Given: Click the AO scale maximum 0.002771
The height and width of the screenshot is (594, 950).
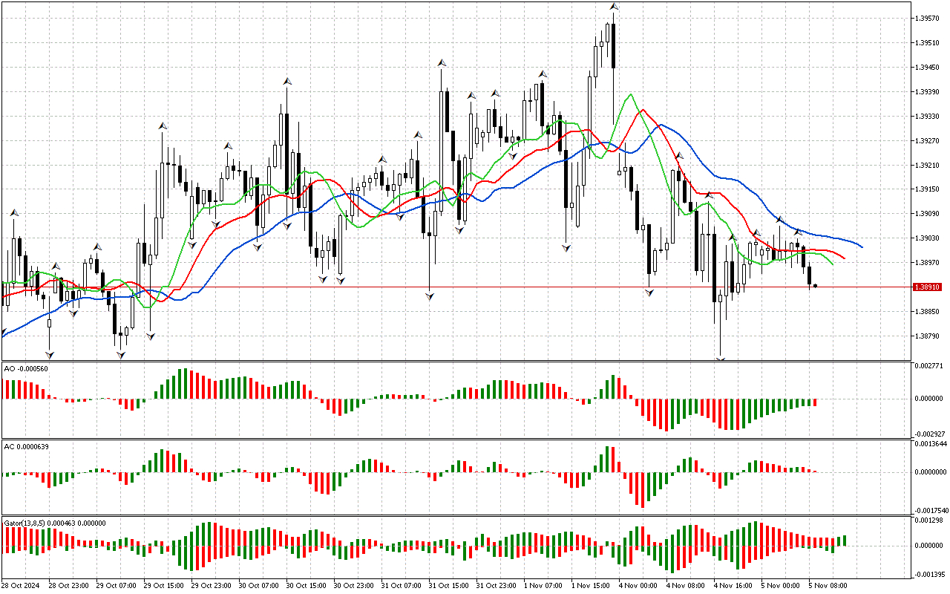Looking at the screenshot, I should tap(928, 366).
